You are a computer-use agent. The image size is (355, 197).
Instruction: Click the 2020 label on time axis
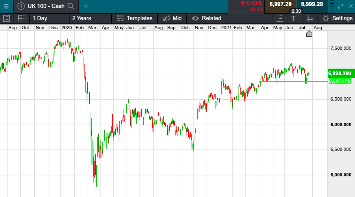(67, 28)
